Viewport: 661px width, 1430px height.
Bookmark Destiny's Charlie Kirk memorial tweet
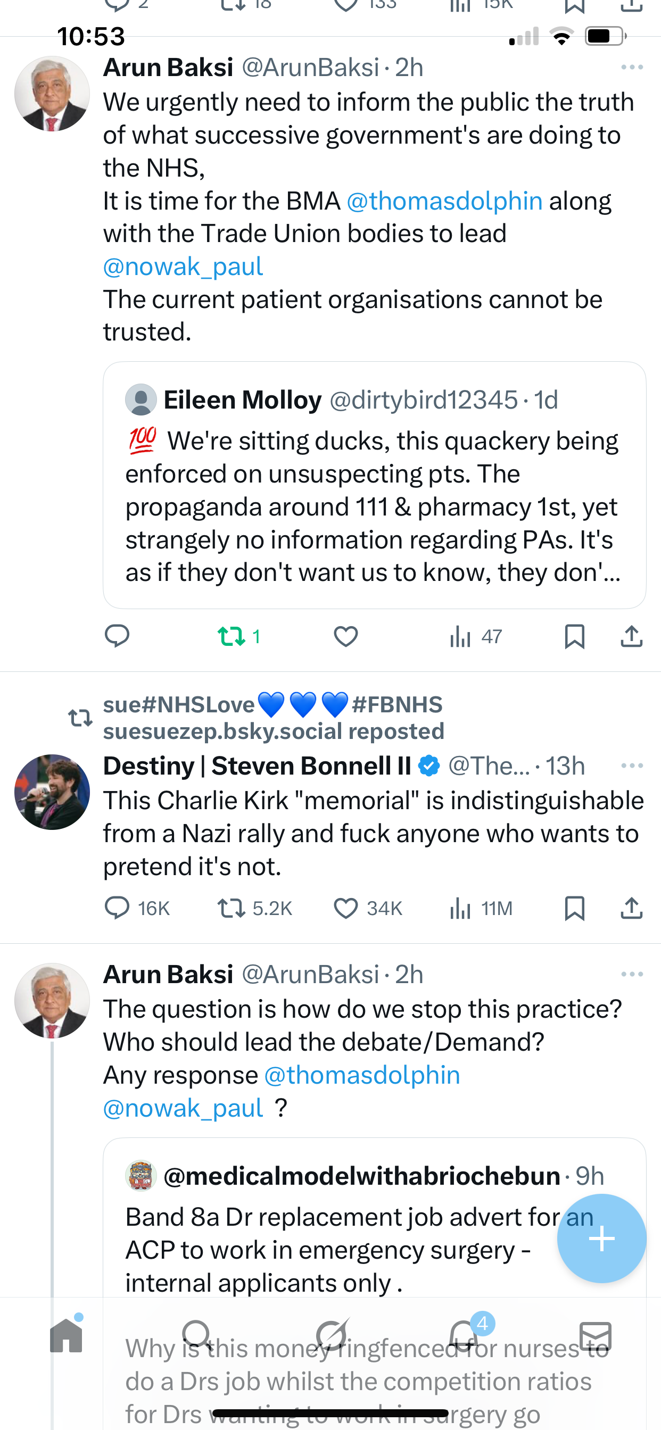[574, 908]
